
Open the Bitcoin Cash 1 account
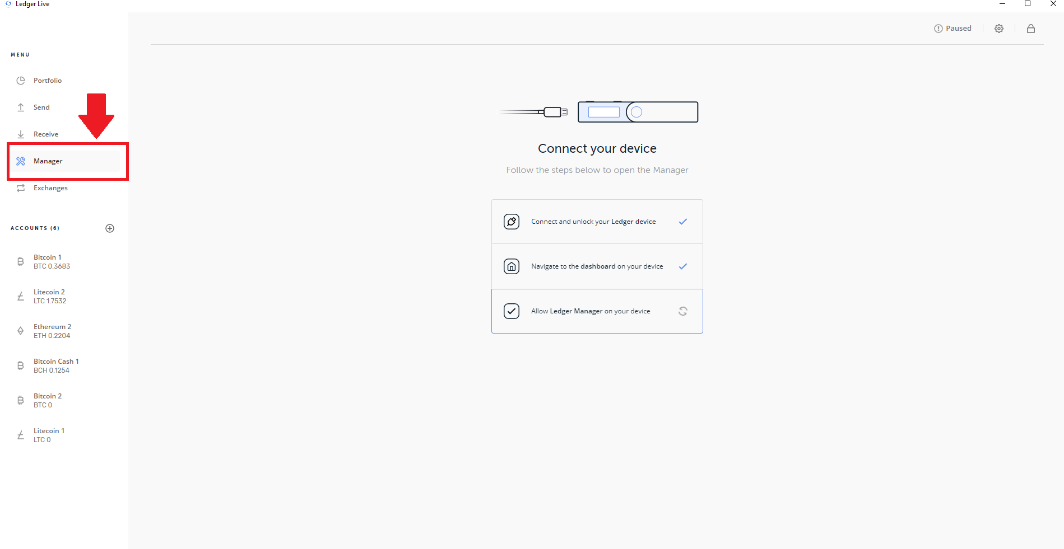point(64,366)
